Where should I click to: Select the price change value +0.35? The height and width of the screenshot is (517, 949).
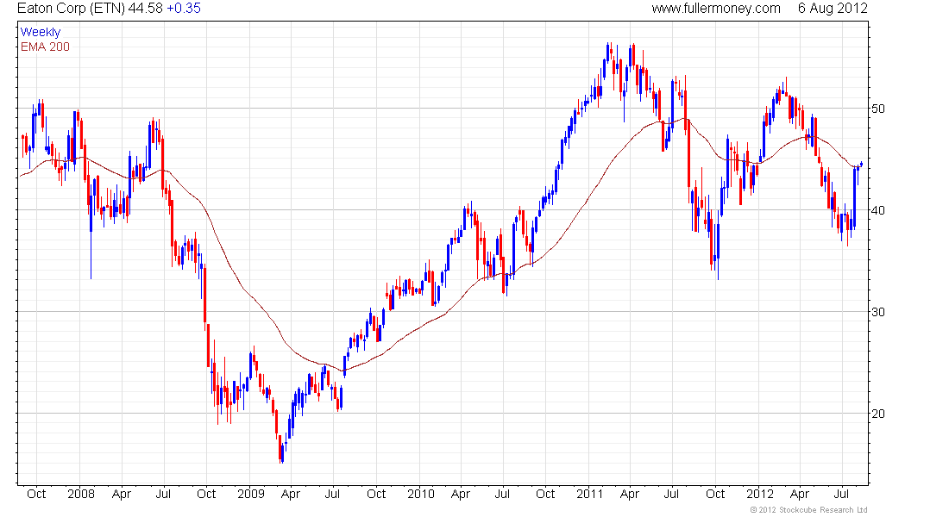pyautogui.click(x=184, y=9)
